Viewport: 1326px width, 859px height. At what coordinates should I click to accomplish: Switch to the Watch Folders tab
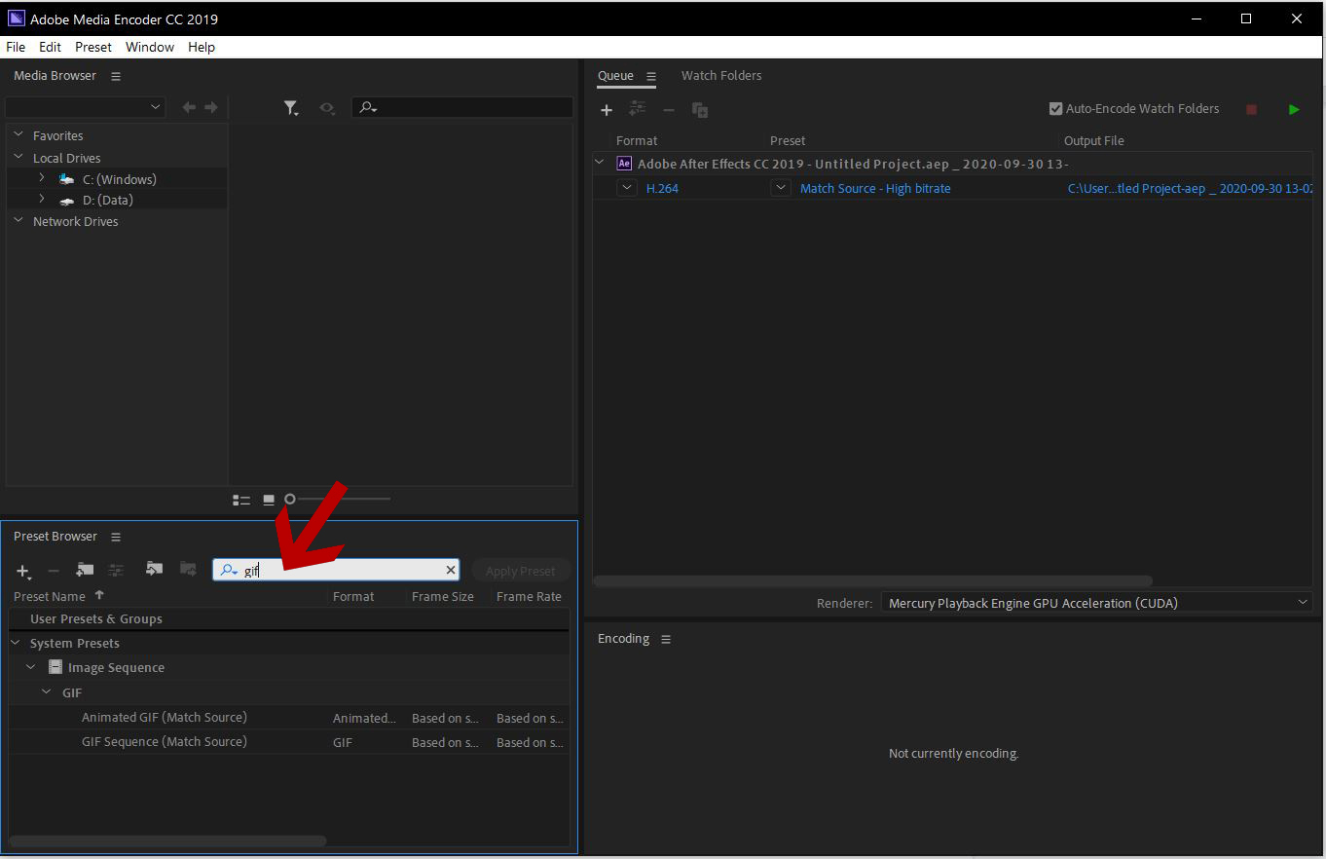[721, 75]
